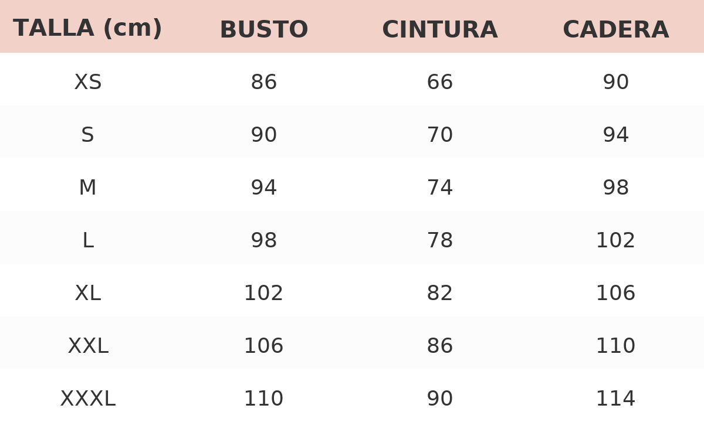Select the XXL size row label

tap(87, 346)
